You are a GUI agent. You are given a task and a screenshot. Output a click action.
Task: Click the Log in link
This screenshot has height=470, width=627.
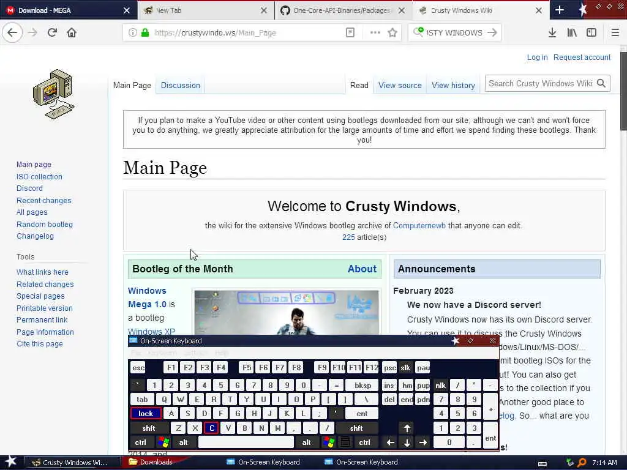(x=537, y=57)
